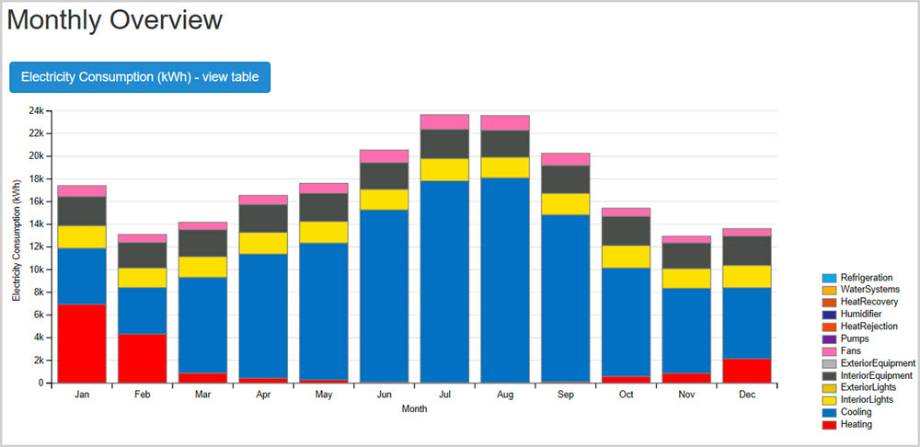
Task: Click the Sep axis label
Action: pos(566,395)
